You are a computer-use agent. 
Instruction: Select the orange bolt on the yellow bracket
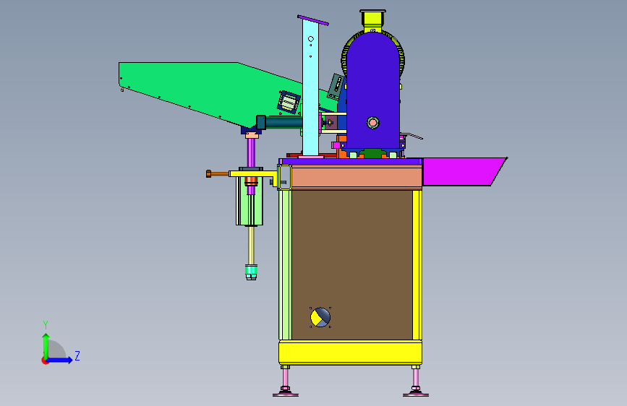(217, 173)
